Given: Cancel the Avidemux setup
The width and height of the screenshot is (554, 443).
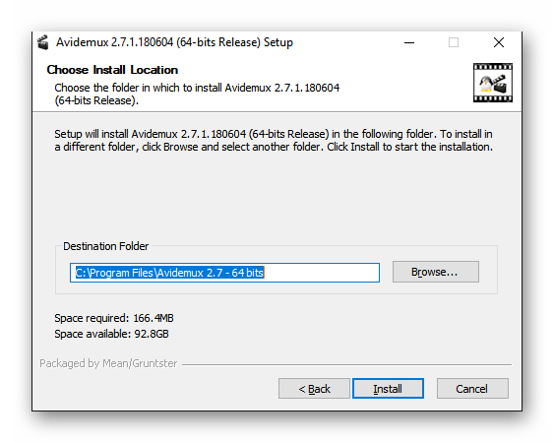Looking at the screenshot, I should (472, 389).
